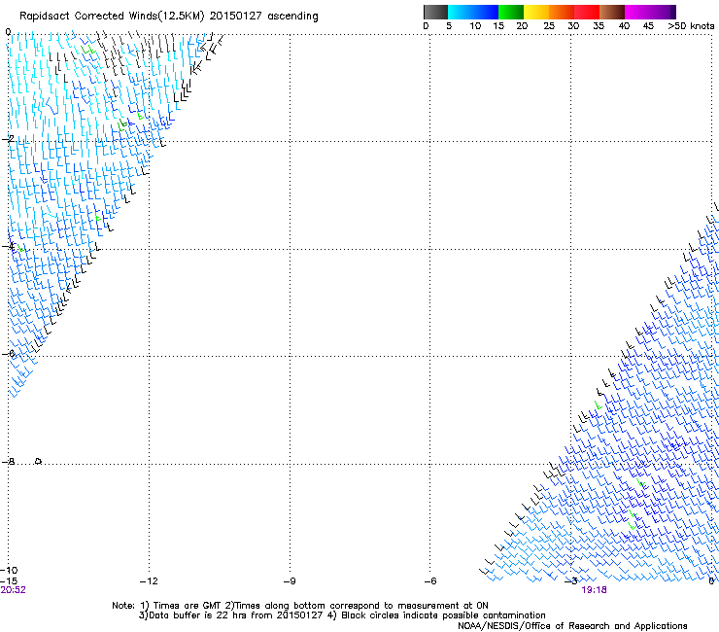Click the "Rapidsact Corrected Winds(12.5KM)" title text
Viewport: 719px width, 632px height.
pyautogui.click(x=112, y=17)
